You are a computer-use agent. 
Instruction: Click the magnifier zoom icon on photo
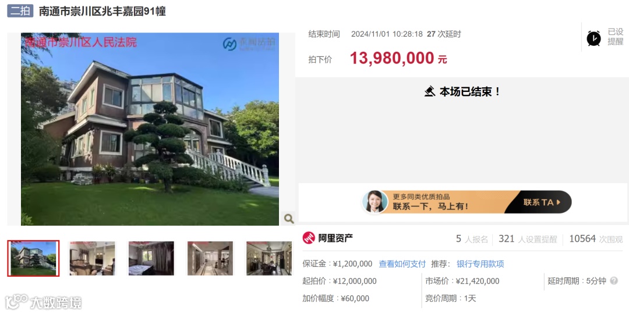pyautogui.click(x=288, y=219)
